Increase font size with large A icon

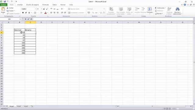[x=44, y=9]
